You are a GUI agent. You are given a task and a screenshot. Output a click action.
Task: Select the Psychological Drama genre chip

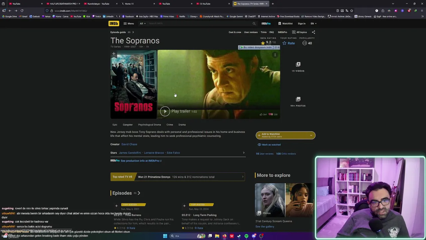[x=149, y=125]
